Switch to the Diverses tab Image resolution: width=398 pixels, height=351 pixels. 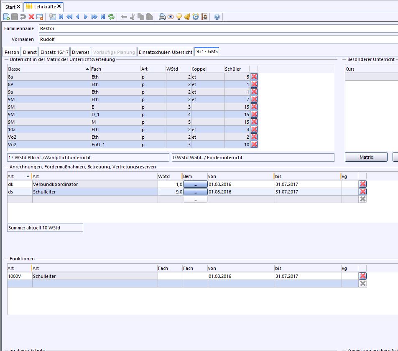click(x=80, y=52)
